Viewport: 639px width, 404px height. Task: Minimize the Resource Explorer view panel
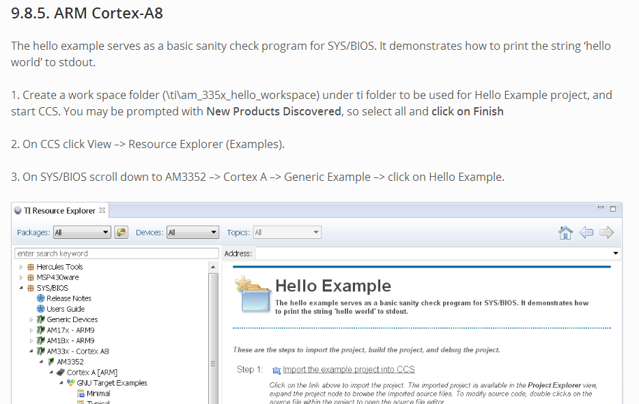(600, 207)
